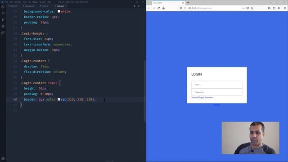The image size is (288, 162).
Task: Click the white color swatch on background-color line
Action: [x=59, y=11]
